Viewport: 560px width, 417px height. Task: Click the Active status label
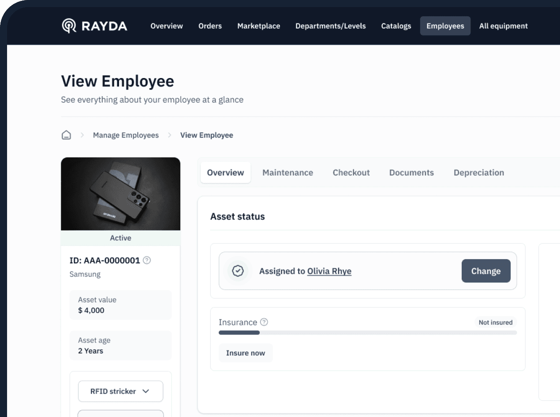[x=121, y=238]
